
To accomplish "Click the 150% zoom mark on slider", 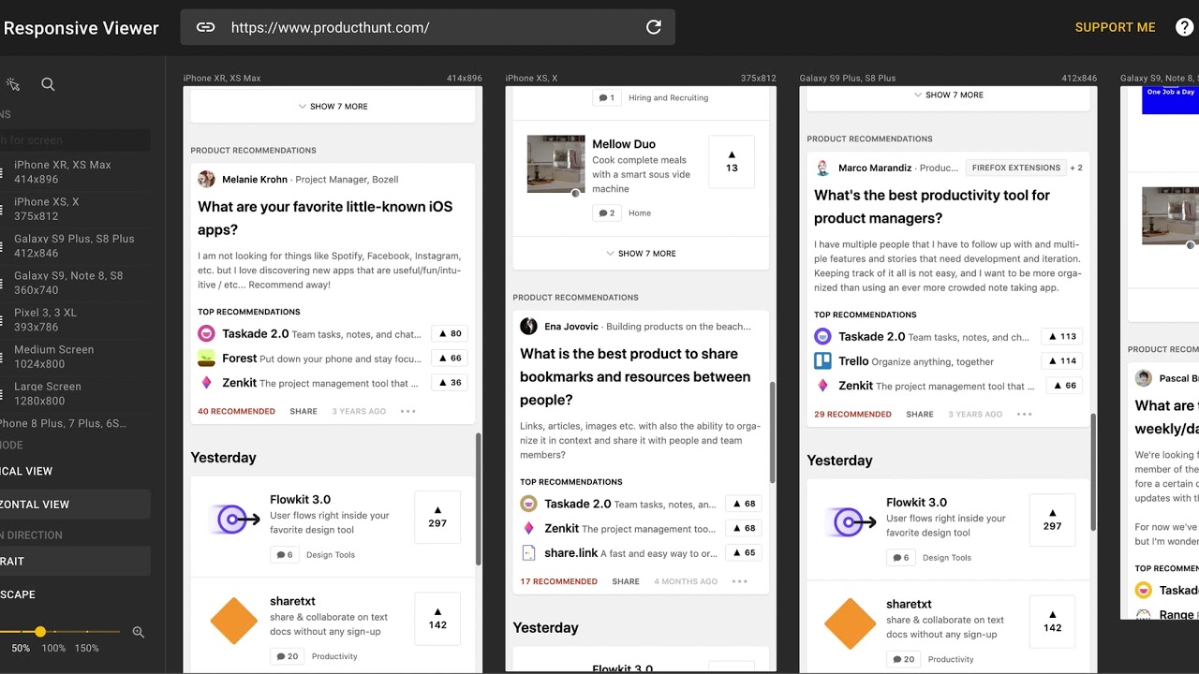I will click(x=86, y=648).
